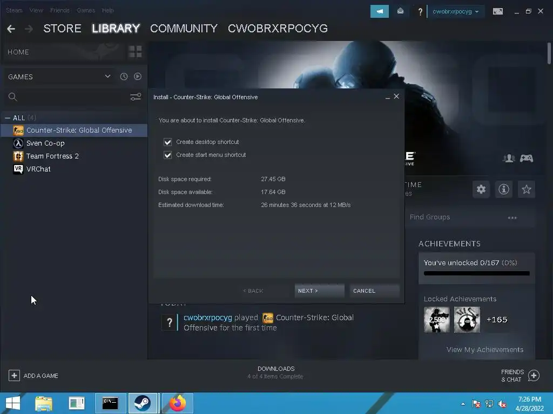Click CANCEL in install dialog
Screen dimensions: 553x414
[x=375, y=291]
